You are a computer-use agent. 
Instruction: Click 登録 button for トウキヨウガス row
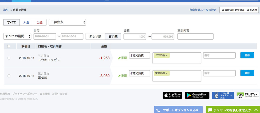(247, 55)
